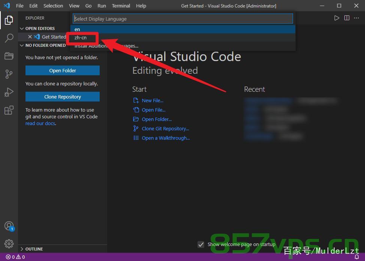Click the errors count in status bar
Viewport: 365px width, 261px height.
pyautogui.click(x=10, y=257)
